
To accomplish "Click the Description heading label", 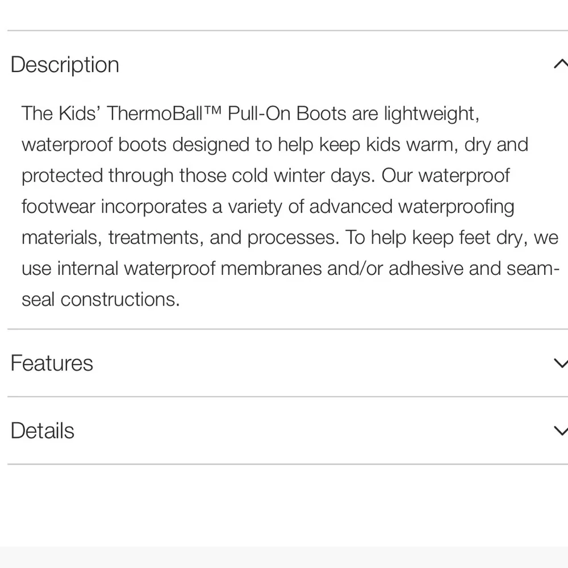I will pyautogui.click(x=65, y=65).
